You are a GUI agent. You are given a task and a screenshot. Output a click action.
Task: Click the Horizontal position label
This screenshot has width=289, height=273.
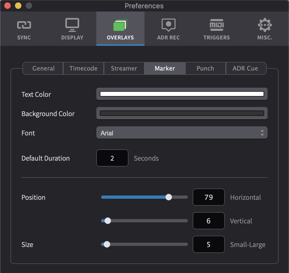(x=245, y=197)
